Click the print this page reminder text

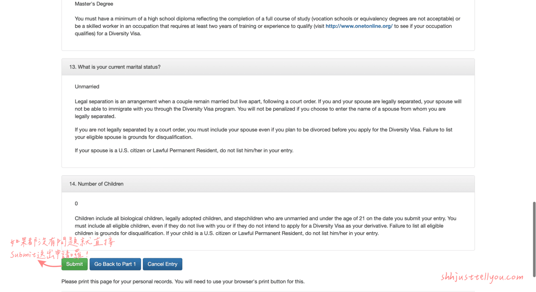(x=183, y=282)
